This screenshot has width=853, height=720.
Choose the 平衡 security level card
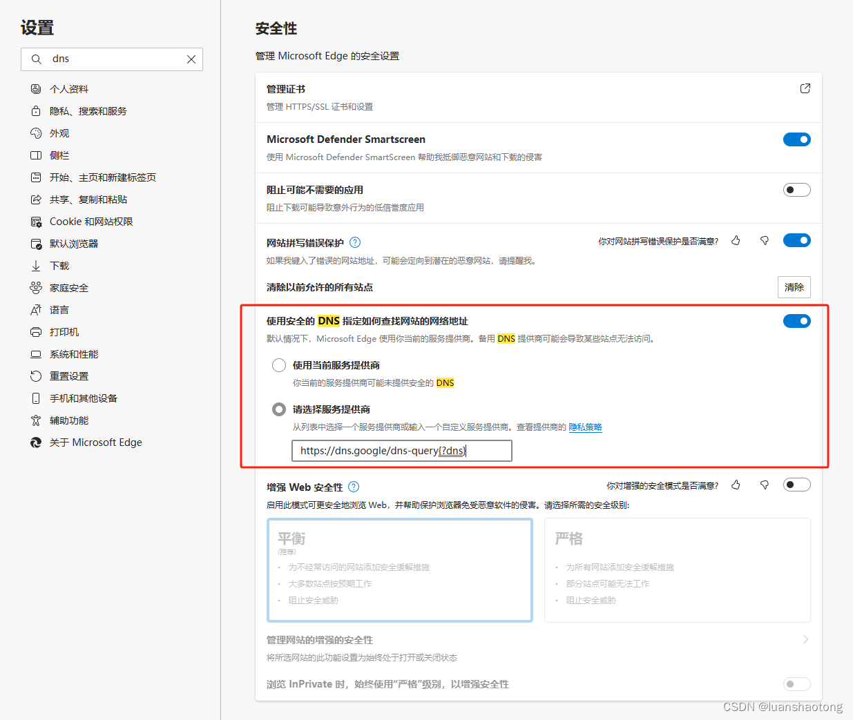coord(400,570)
